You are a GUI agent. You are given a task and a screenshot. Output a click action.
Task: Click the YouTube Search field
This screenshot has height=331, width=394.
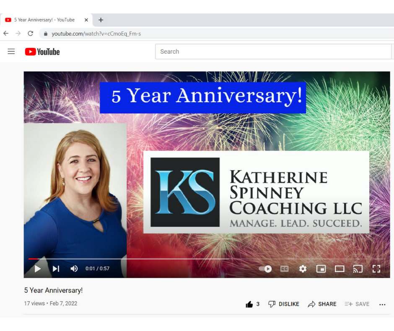click(x=273, y=52)
